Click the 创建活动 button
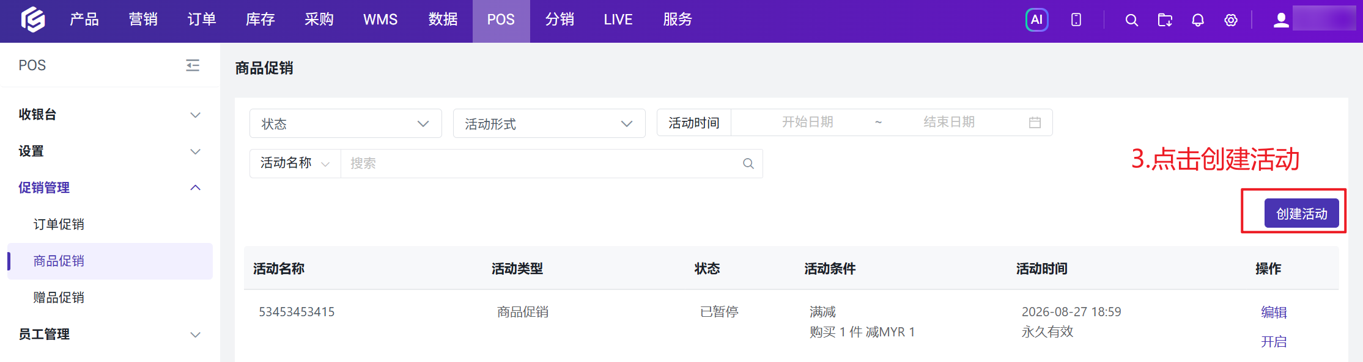The image size is (1363, 362). 1302,214
